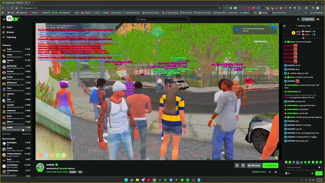The width and height of the screenshot is (325, 183).
Task: Click the Gift Subs button
Action: [x=254, y=165]
